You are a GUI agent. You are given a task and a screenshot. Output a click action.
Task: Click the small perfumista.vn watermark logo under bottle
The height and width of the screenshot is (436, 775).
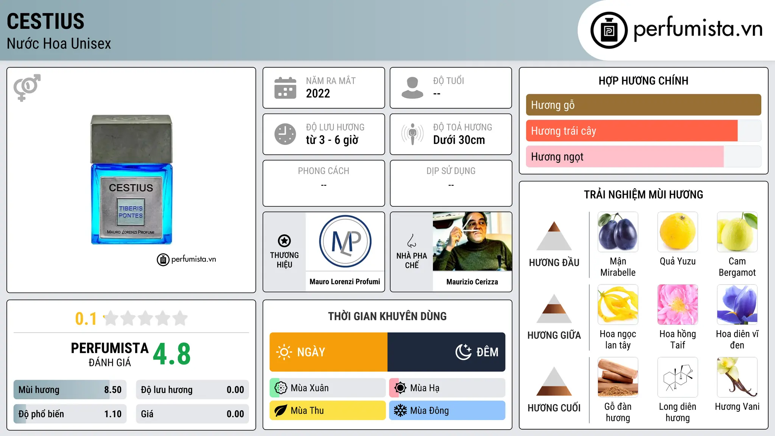[187, 259]
